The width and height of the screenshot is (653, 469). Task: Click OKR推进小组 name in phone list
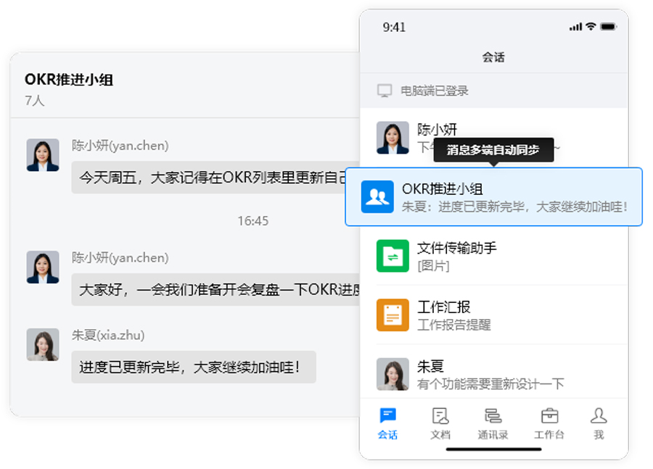[x=443, y=189]
